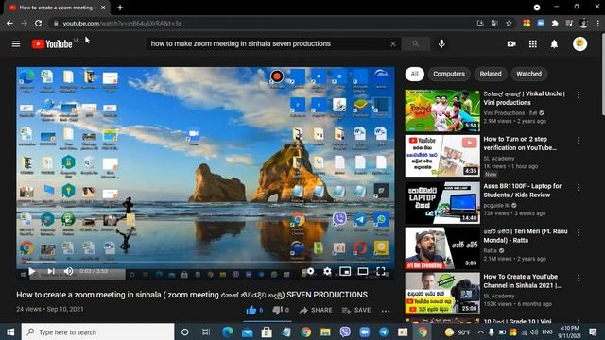The width and height of the screenshot is (605, 340).
Task: Open options menu for YouTube Channel video
Action: pos(579,278)
